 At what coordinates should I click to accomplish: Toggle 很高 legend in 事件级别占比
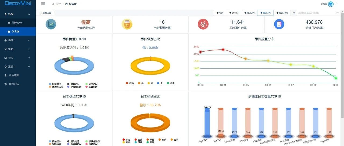click(x=130, y=83)
